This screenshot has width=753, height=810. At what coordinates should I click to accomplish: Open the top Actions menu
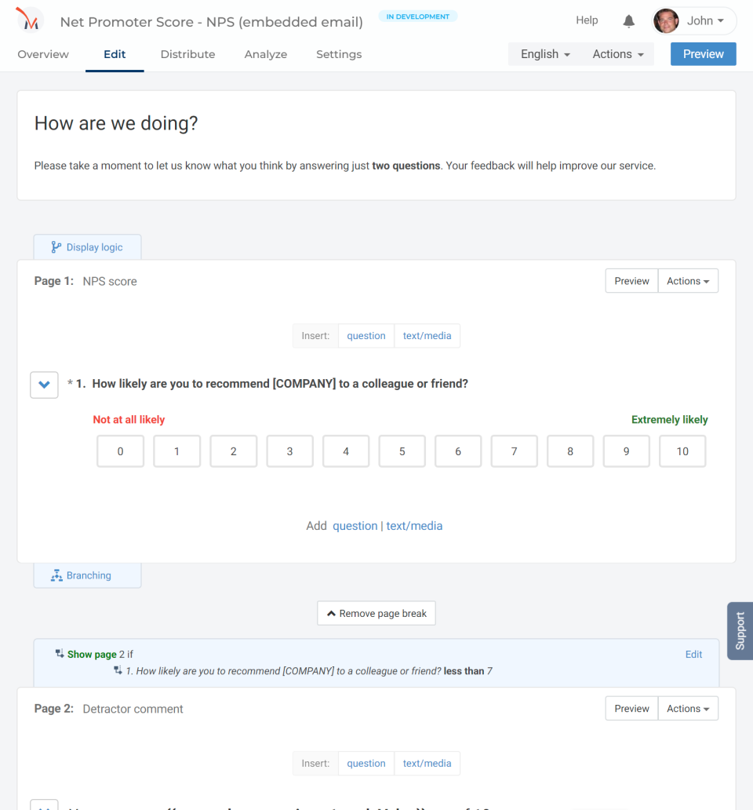point(618,53)
